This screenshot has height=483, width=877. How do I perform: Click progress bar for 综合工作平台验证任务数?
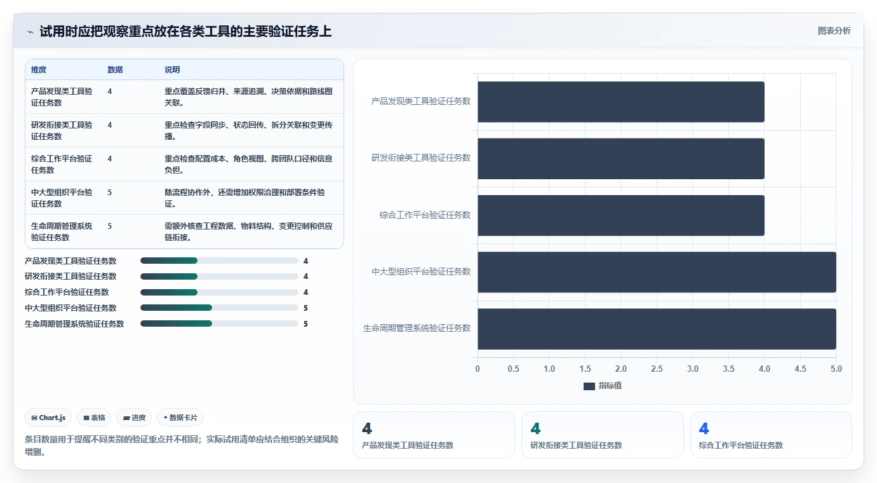coord(219,292)
